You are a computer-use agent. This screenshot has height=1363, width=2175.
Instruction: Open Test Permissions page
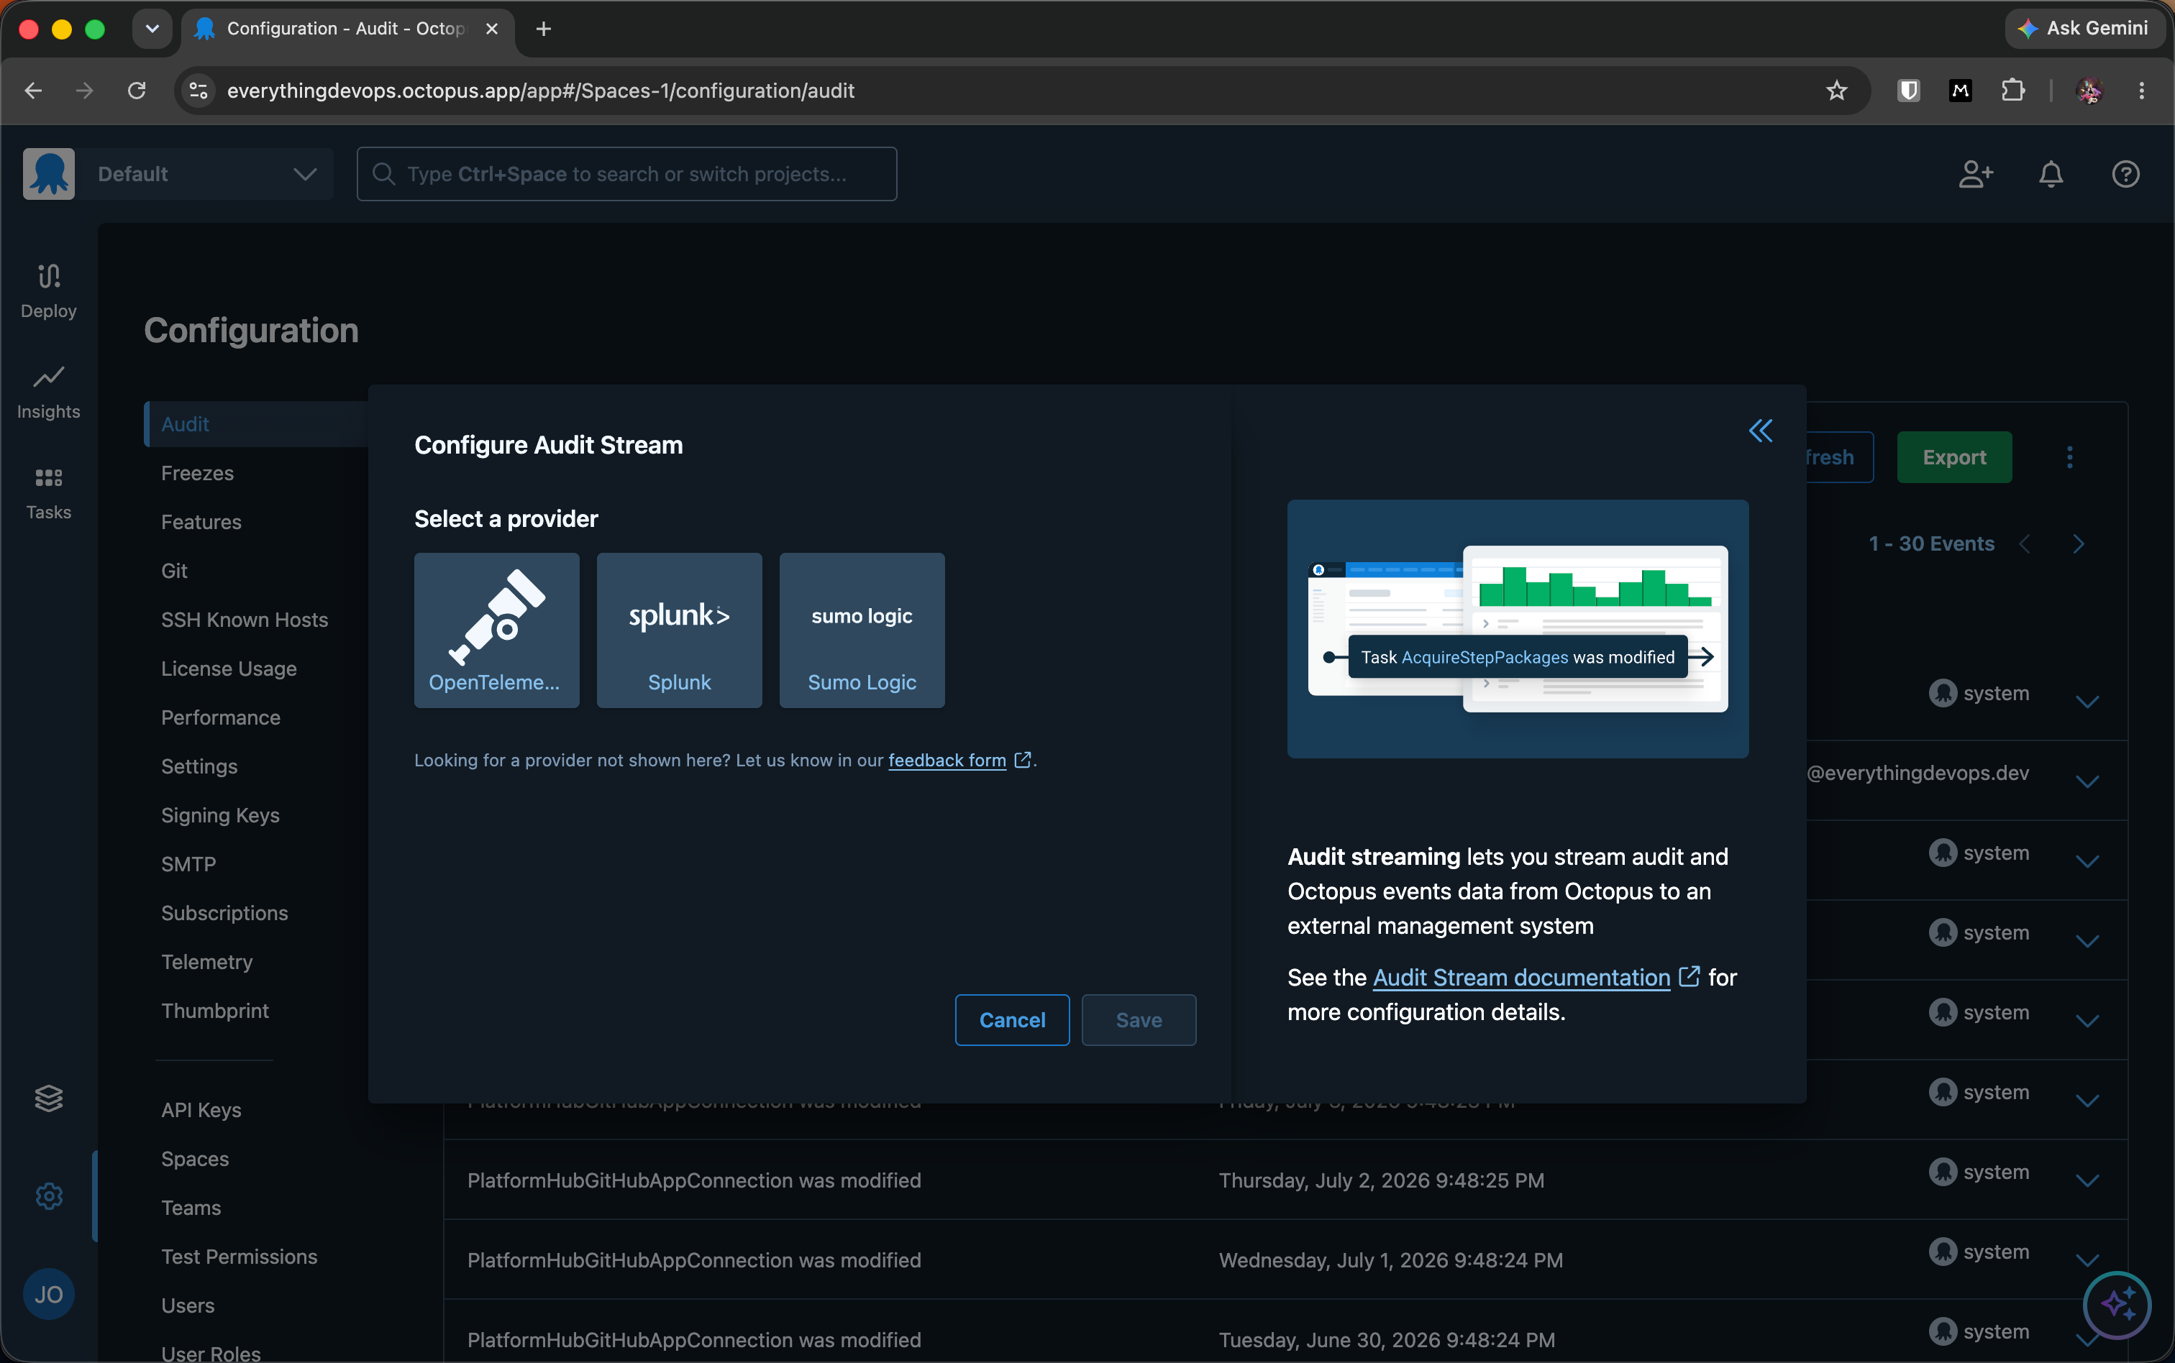point(239,1256)
